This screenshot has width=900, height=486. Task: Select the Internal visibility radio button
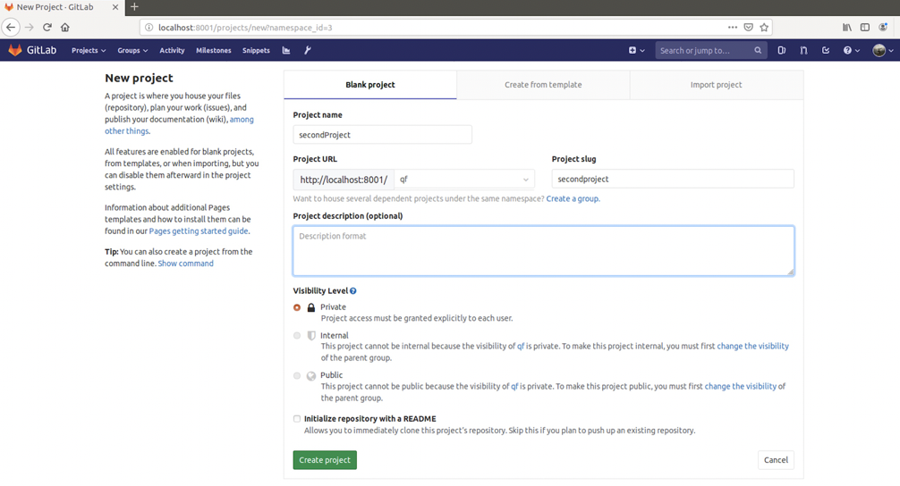click(x=297, y=335)
